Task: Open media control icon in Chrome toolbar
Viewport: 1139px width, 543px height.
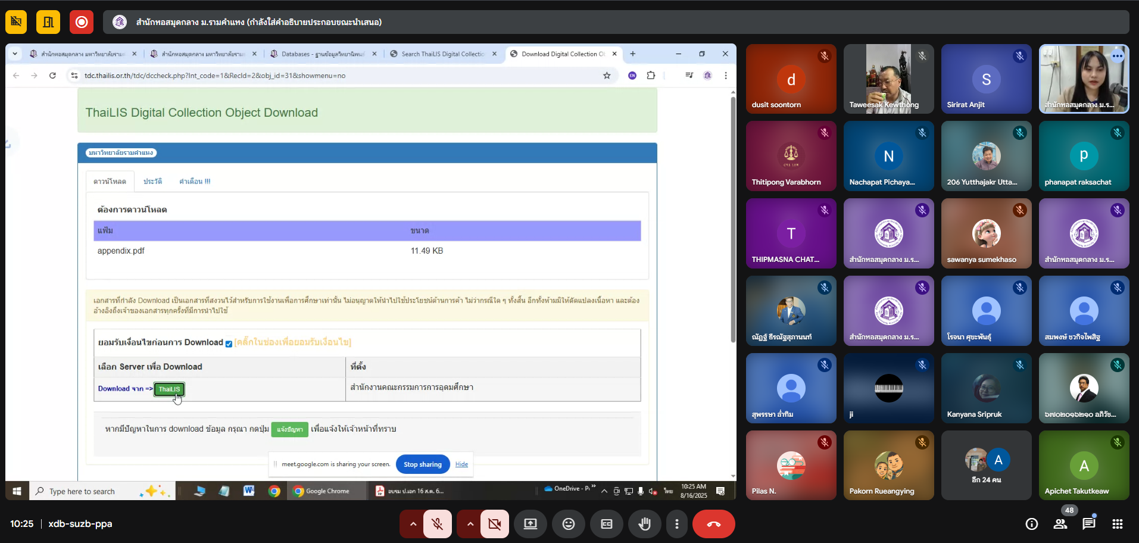Action: (689, 76)
